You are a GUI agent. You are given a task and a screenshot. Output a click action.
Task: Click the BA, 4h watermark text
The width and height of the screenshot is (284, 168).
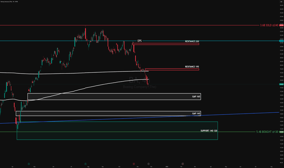click(x=140, y=81)
